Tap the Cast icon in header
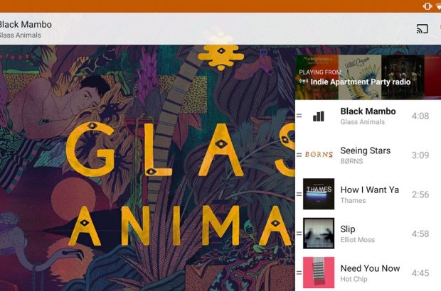This screenshot has width=441, height=291. (423, 28)
